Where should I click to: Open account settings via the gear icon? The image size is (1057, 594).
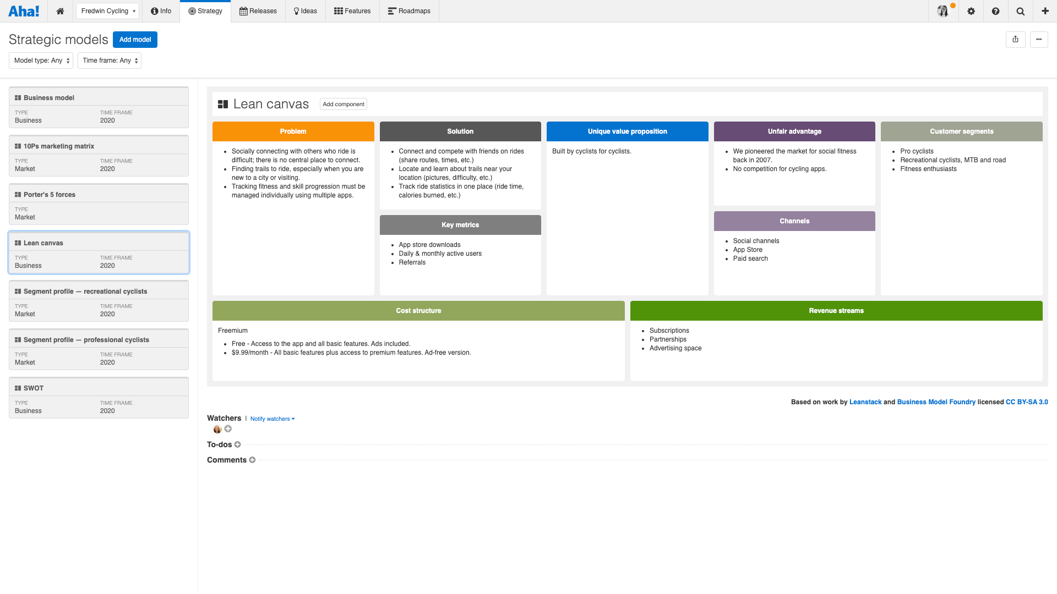[971, 11]
